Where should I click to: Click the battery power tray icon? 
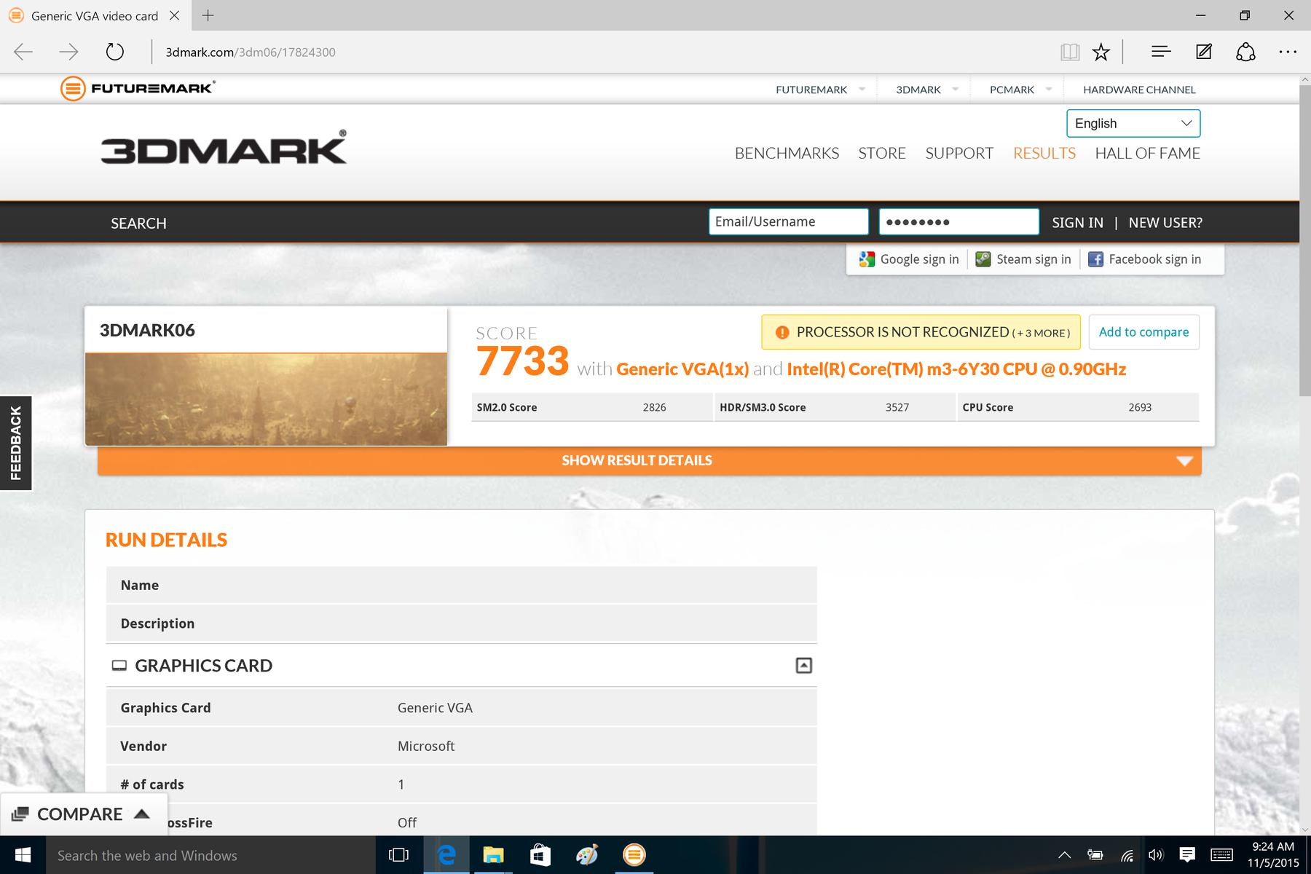point(1095,855)
